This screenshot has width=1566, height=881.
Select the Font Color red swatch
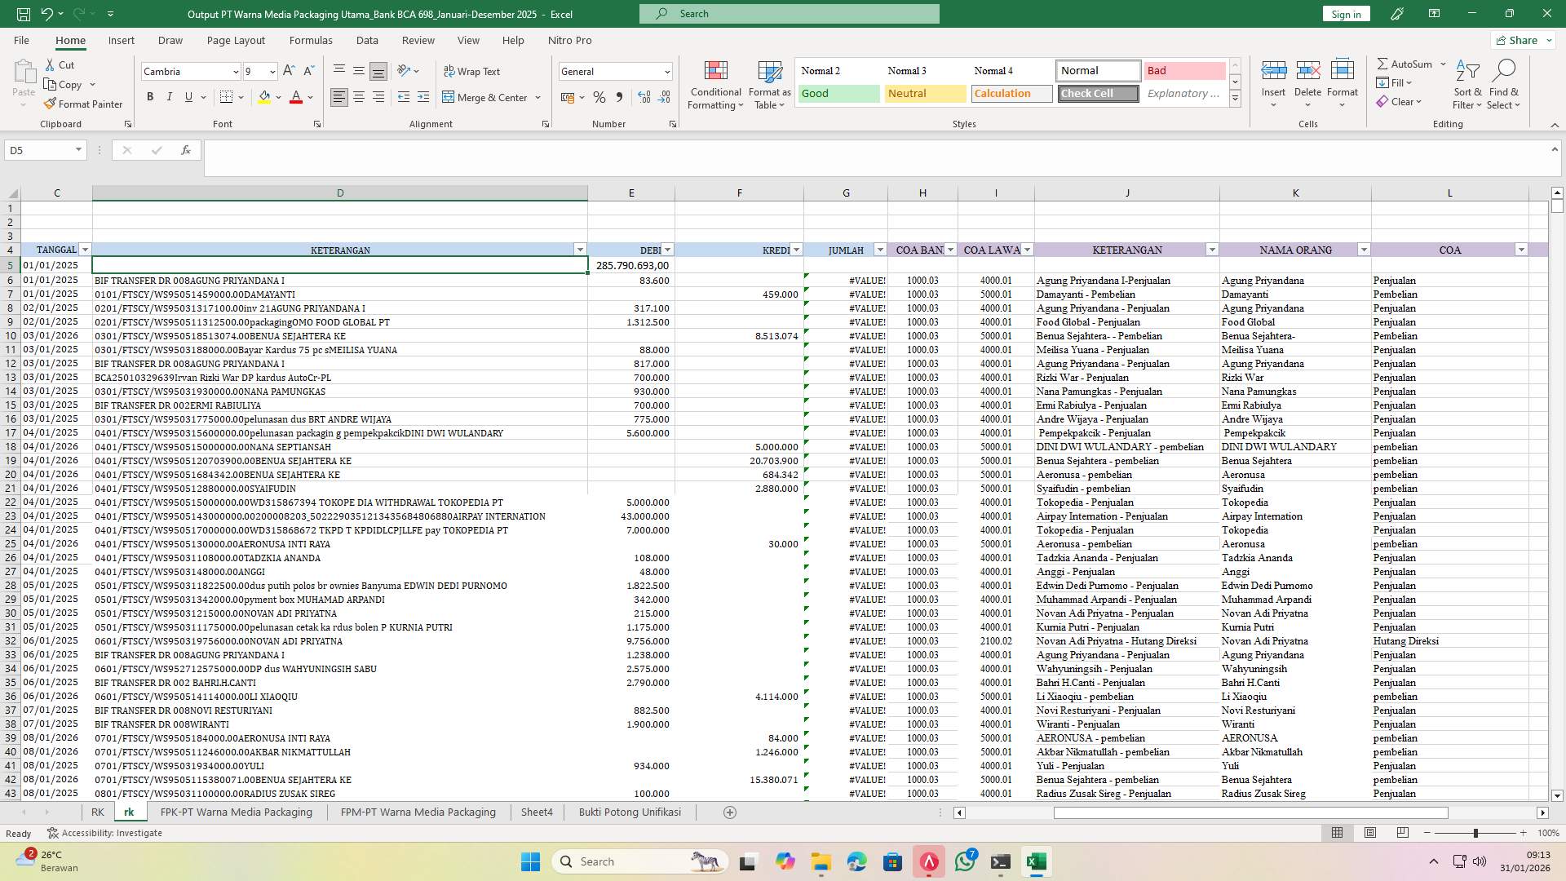(297, 104)
